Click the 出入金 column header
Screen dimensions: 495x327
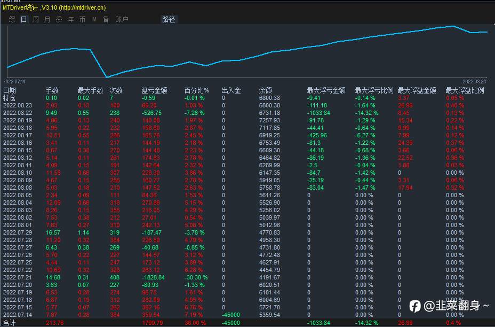click(x=231, y=90)
